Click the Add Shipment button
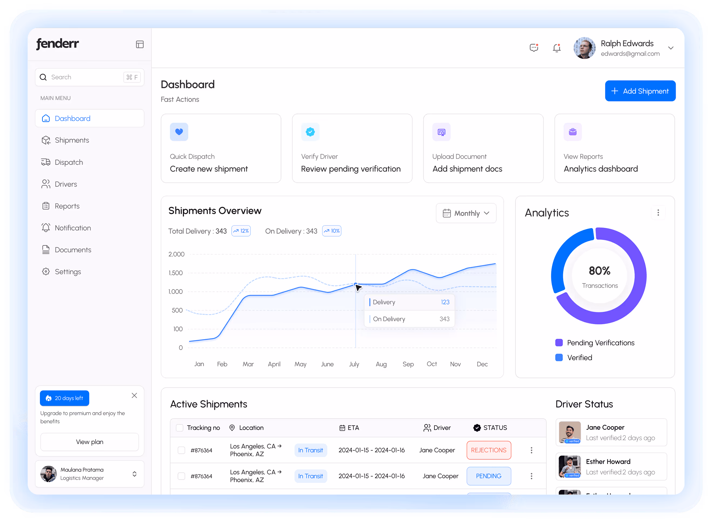The image size is (712, 522). coord(640,91)
